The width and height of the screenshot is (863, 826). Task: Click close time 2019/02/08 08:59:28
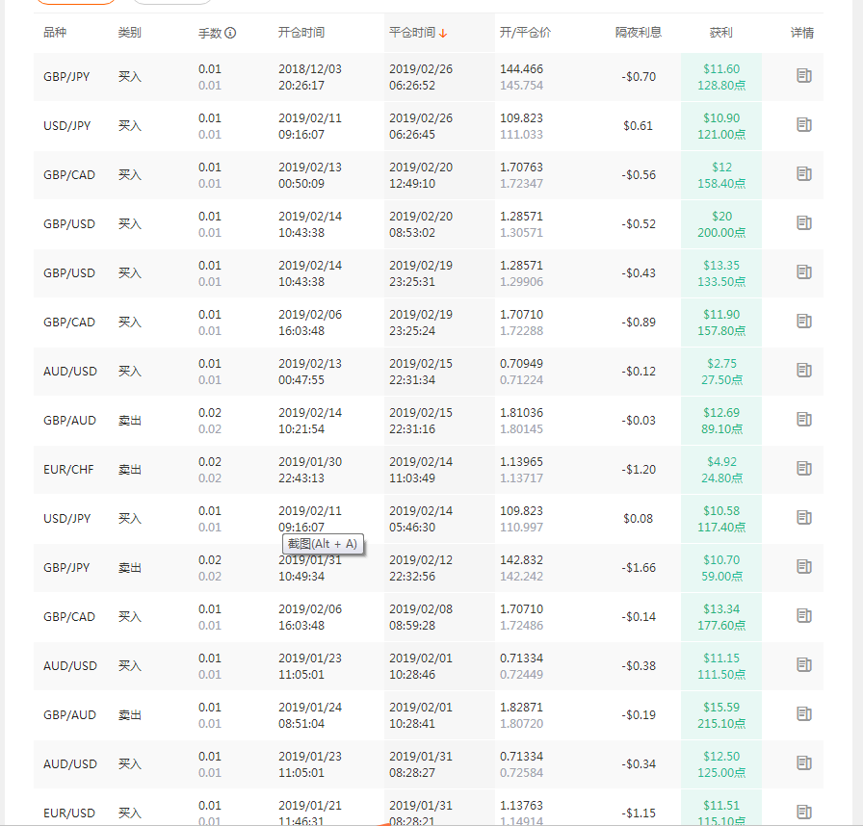click(421, 617)
